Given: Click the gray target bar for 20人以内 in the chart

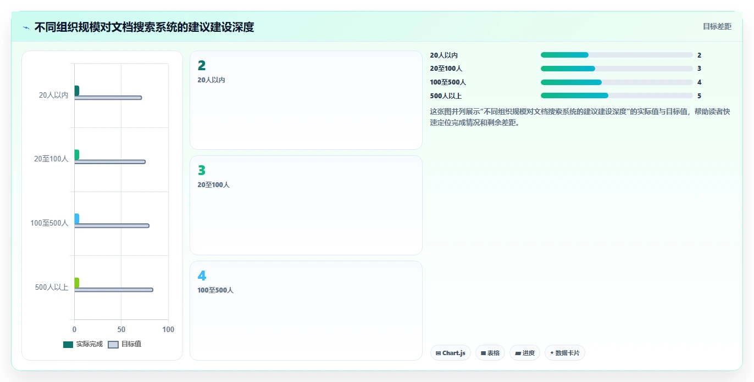Looking at the screenshot, I should tap(108, 98).
